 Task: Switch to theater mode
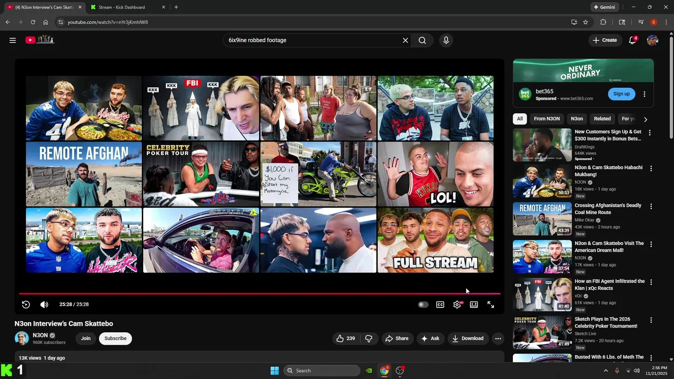474,304
